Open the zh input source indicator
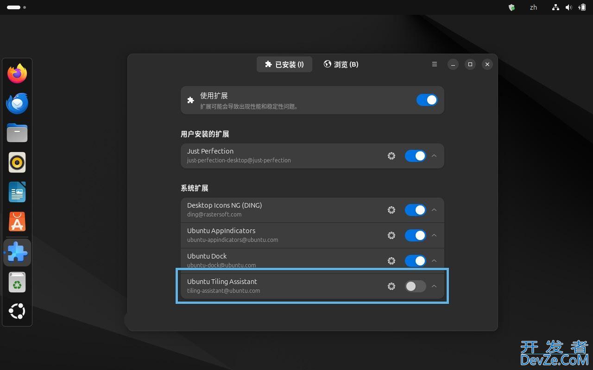Image resolution: width=593 pixels, height=370 pixels. pos(533,7)
